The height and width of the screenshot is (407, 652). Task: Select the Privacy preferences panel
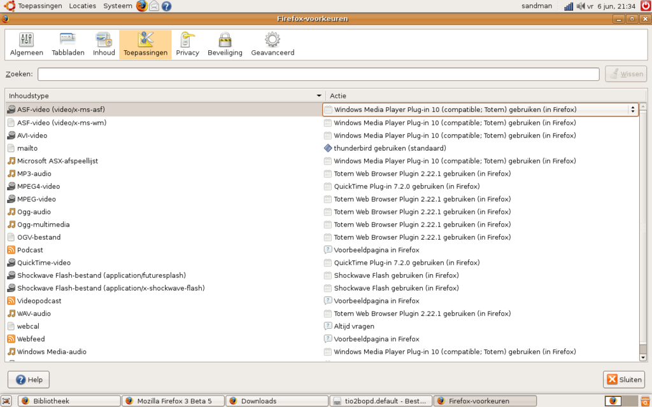187,45
